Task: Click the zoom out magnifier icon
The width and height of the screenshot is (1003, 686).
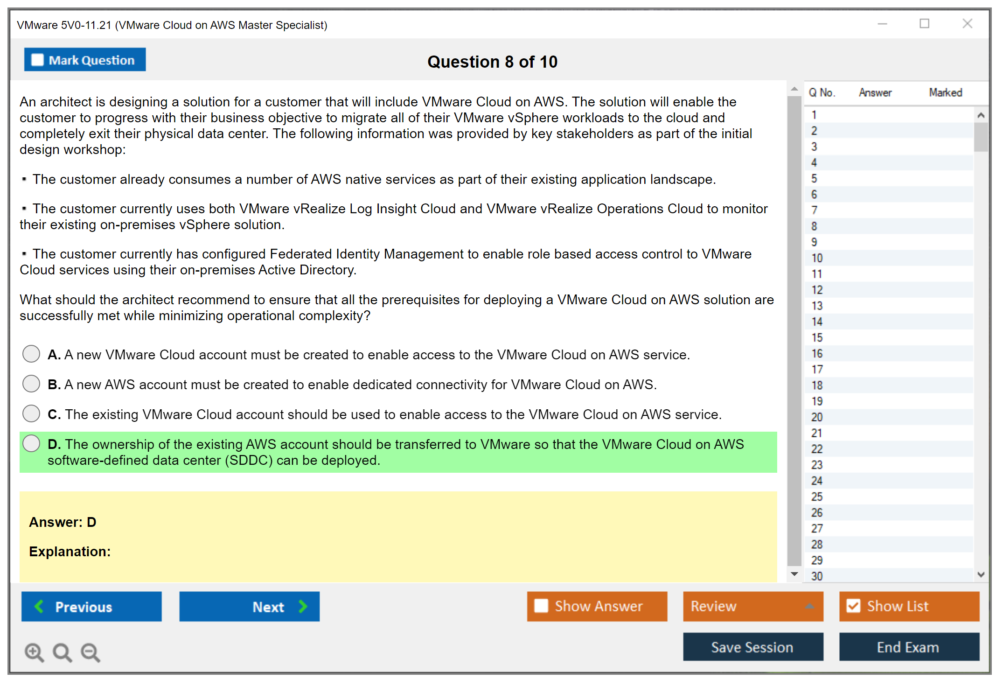Action: (90, 651)
